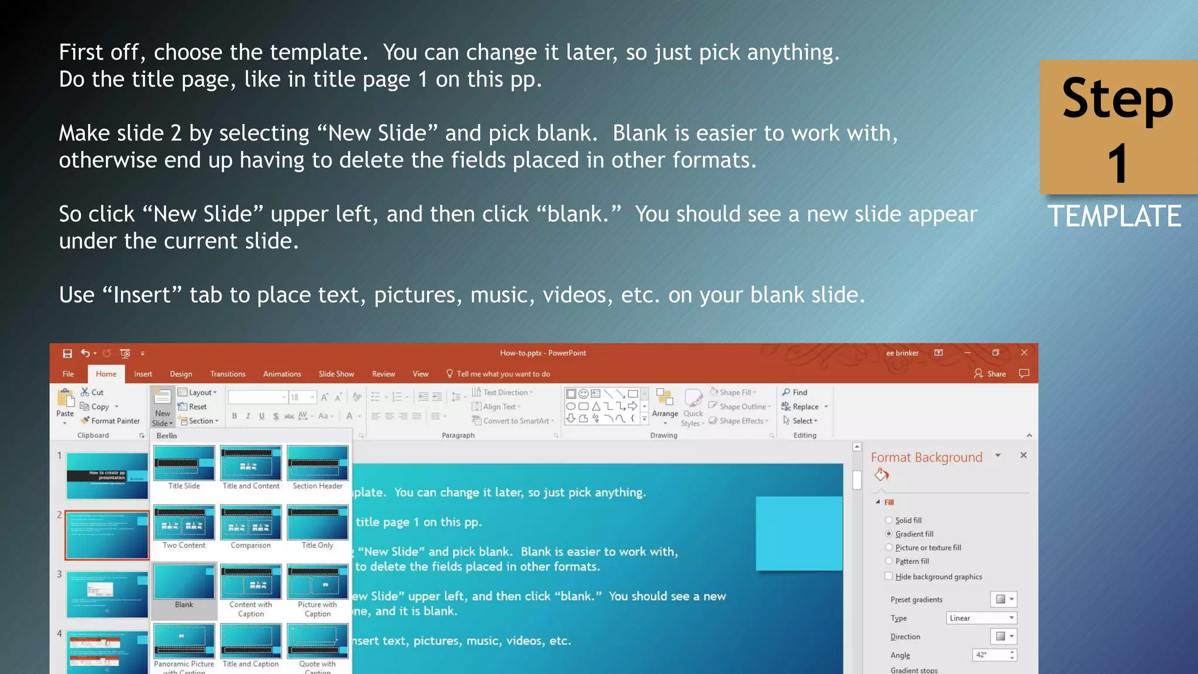Click the Format Painter brush icon
Image resolution: width=1198 pixels, height=674 pixels.
click(x=85, y=421)
